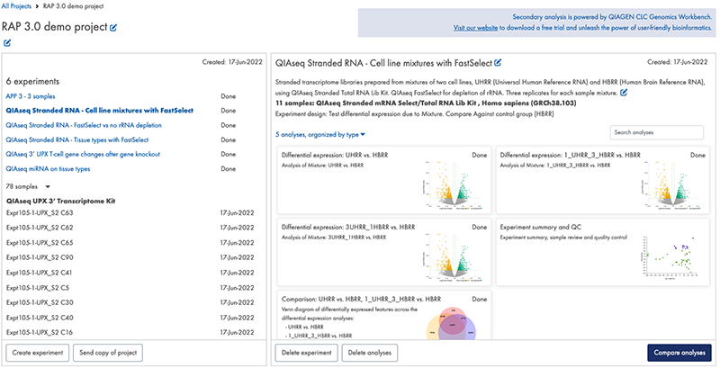Click Compare analyses button
Screen dimensions: 720x368
click(679, 353)
